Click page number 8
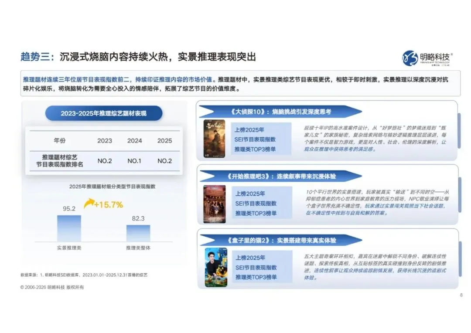The image size is (471, 333). [461, 295]
